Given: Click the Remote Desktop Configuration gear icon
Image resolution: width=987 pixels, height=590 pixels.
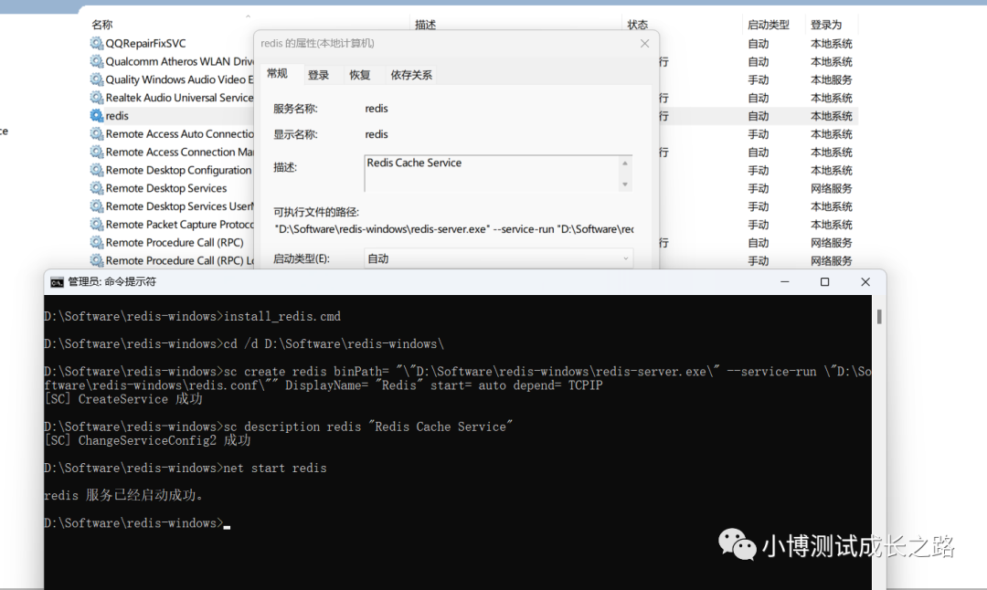Looking at the screenshot, I should [96, 170].
